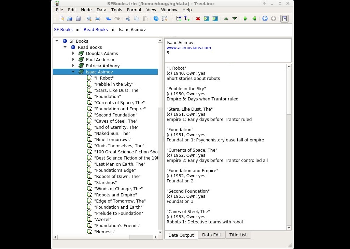Open the Format menu
This screenshot has height=249, width=350.
tap(134, 10)
